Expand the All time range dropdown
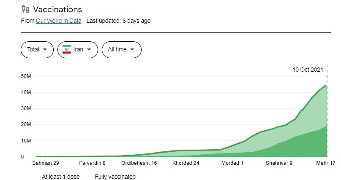 tap(121, 49)
